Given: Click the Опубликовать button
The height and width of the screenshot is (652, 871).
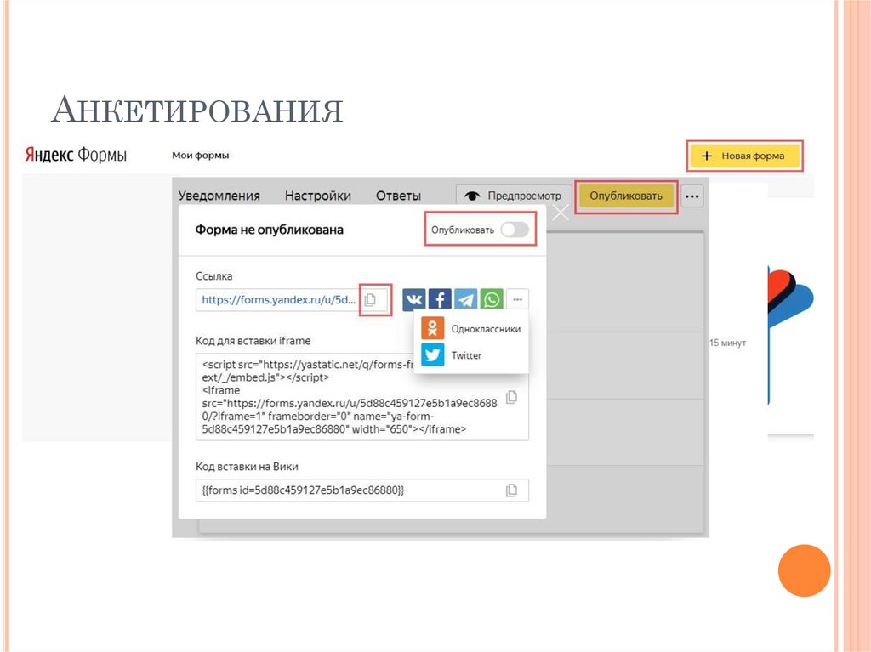Looking at the screenshot, I should point(625,196).
